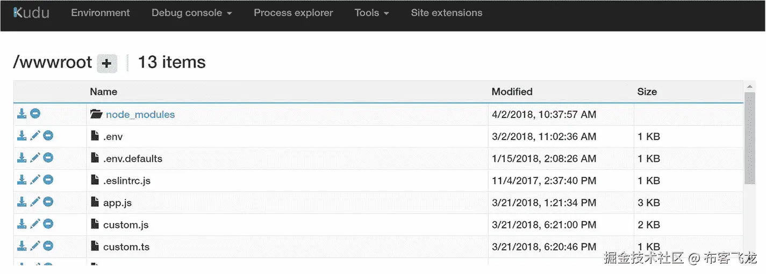
Task: Expand the Debug console dropdown
Action: coord(192,13)
